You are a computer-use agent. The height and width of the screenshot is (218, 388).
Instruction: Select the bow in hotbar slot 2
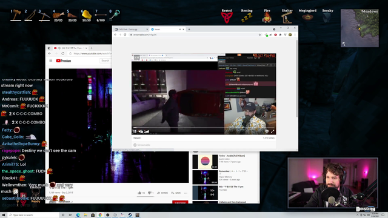click(x=30, y=15)
